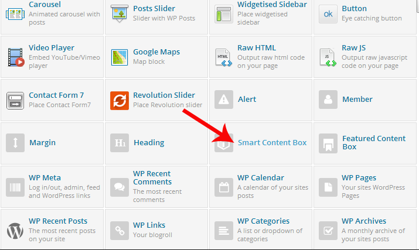Click the Video Player film icon

point(15,56)
